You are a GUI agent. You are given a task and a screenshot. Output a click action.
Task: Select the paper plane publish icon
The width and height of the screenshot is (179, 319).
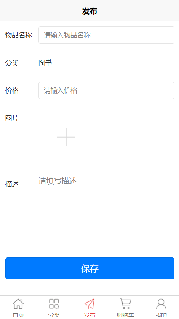pos(89,304)
